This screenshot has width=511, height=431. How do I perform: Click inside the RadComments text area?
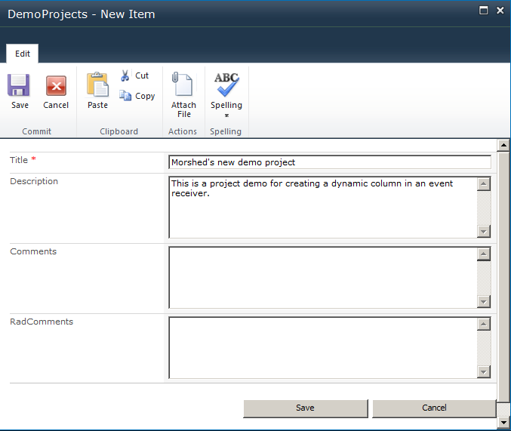click(x=323, y=348)
